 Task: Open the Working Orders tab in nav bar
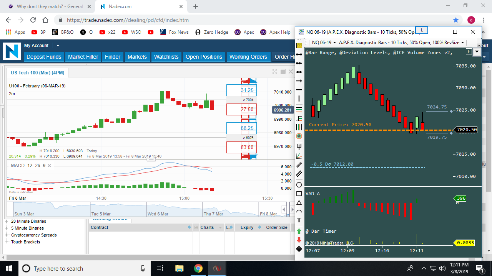point(248,57)
